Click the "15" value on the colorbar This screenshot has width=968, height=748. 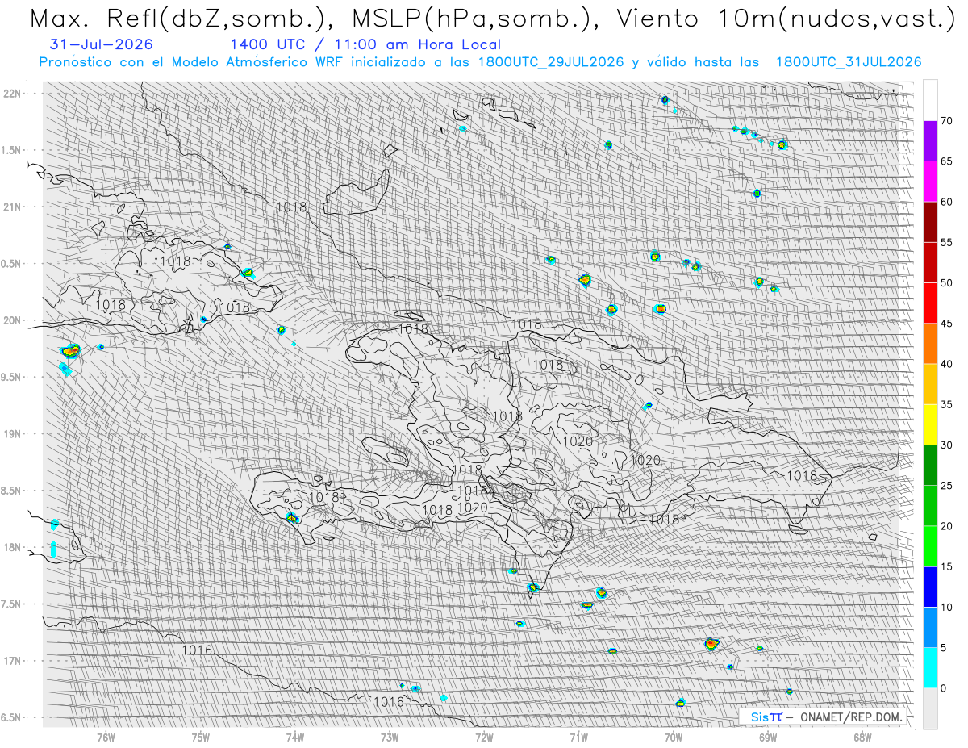[946, 566]
